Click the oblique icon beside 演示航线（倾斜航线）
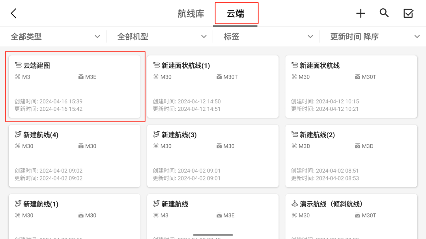The height and width of the screenshot is (239, 426). (x=295, y=204)
